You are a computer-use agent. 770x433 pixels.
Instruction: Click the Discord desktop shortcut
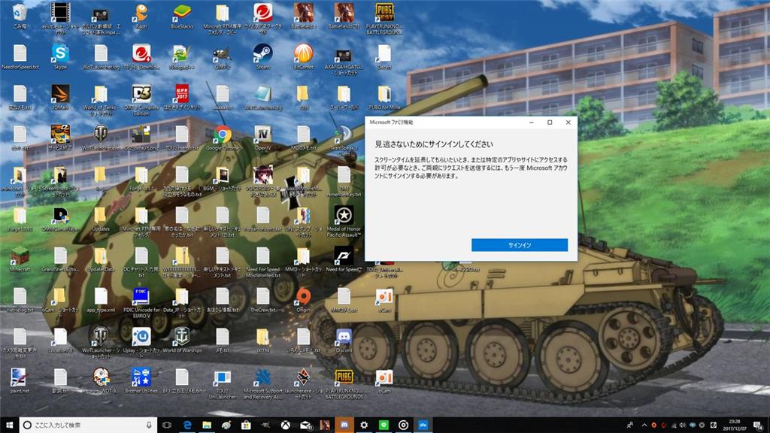coord(344,341)
